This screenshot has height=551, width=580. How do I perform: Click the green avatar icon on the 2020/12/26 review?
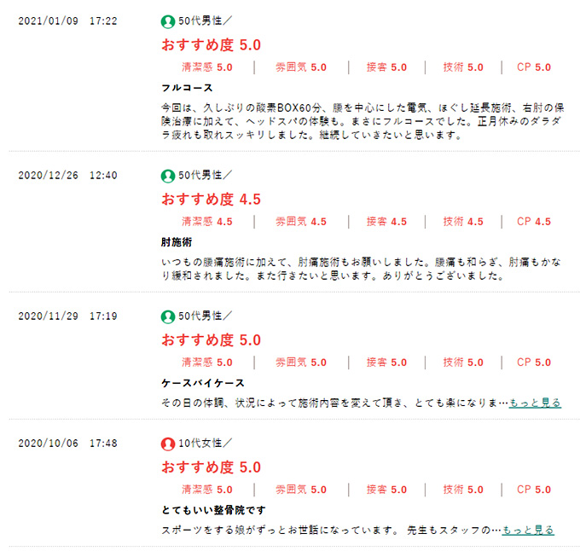click(x=168, y=176)
